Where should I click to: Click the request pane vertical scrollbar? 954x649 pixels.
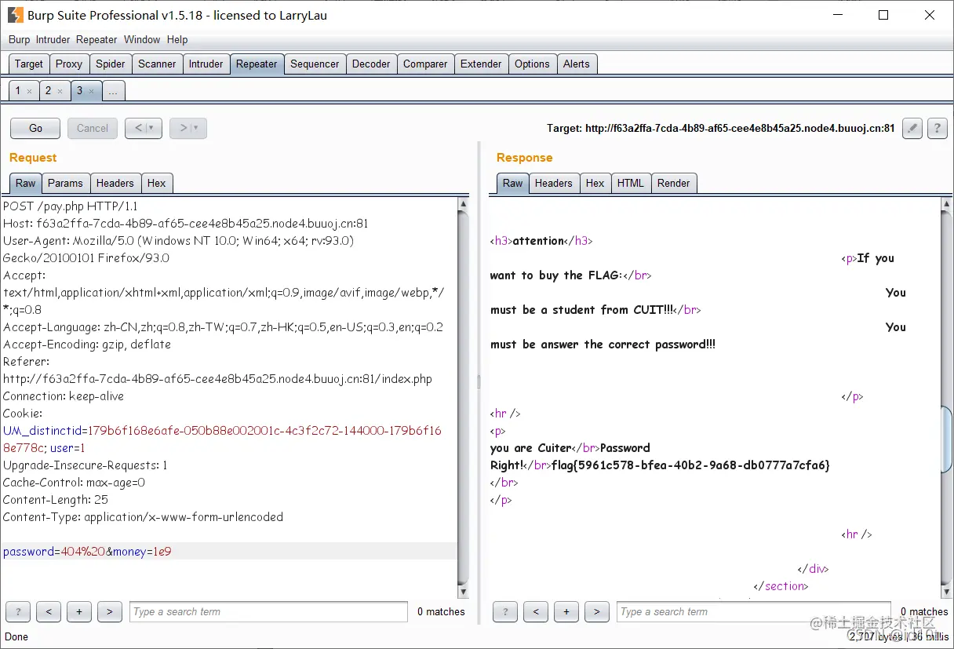pos(463,398)
